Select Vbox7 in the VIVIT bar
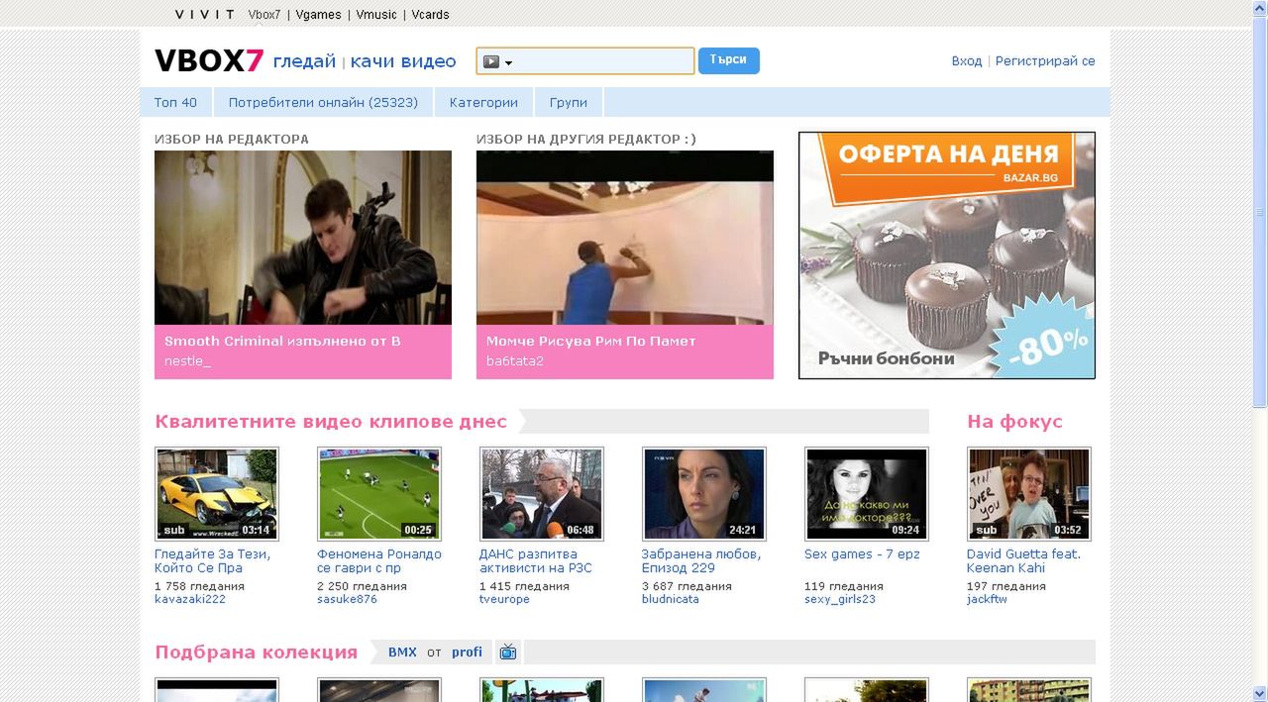Screen dimensions: 1268x702 click(264, 15)
